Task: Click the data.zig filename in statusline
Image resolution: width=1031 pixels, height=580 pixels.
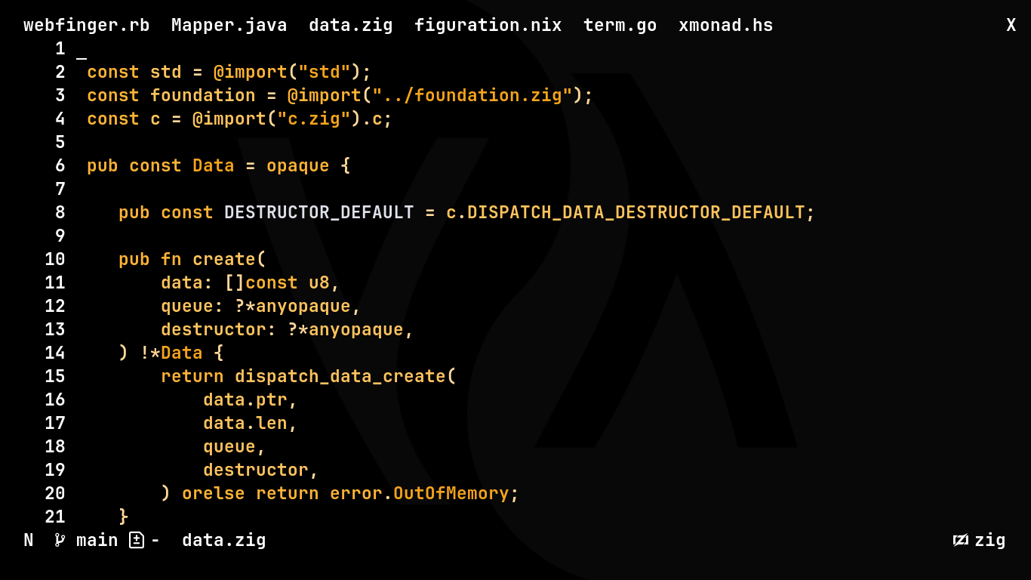Action: [223, 540]
